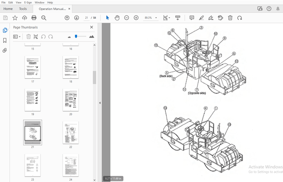Image resolution: width=283 pixels, height=182 pixels.
Task: Go to the Home tab
Action: click(8, 9)
